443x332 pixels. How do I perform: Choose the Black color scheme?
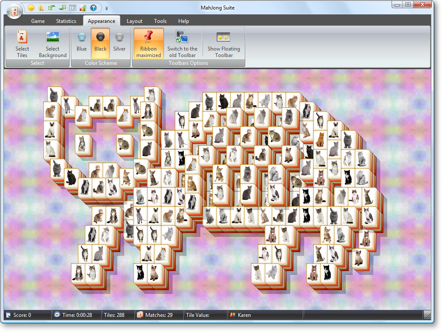100,44
